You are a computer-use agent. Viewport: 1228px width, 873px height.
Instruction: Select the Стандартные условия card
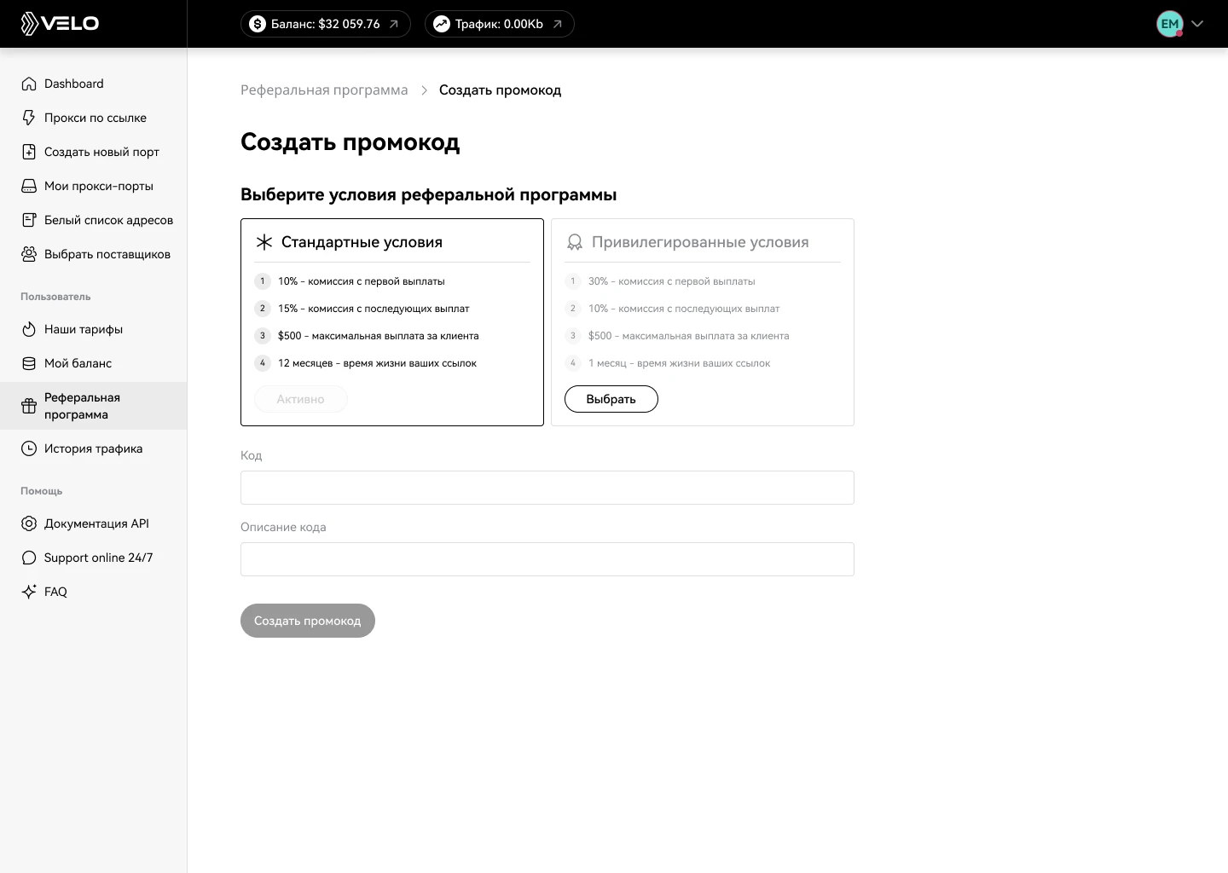pyautogui.click(x=392, y=322)
